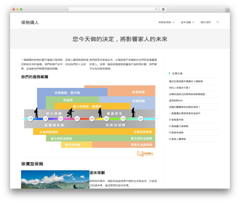
Task: Open article 什麼是人壽保險
Action: click(177, 139)
